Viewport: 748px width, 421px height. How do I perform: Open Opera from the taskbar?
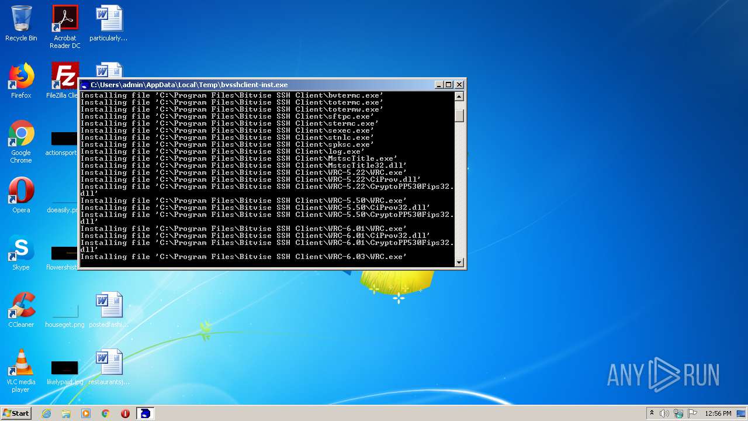tap(125, 413)
